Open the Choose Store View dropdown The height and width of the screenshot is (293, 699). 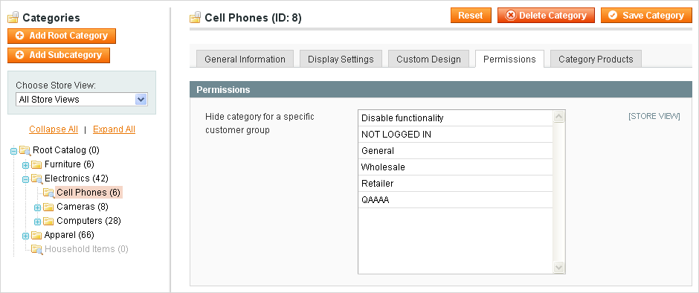82,100
